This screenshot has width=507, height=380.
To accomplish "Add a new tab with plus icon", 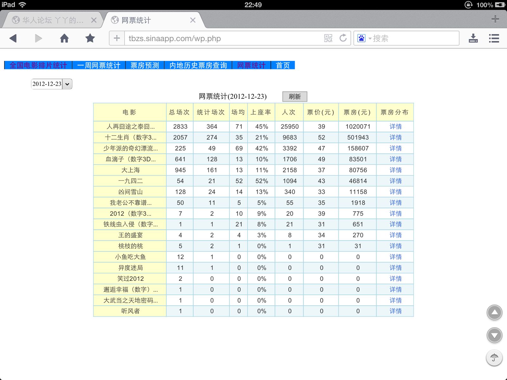I will 495,19.
